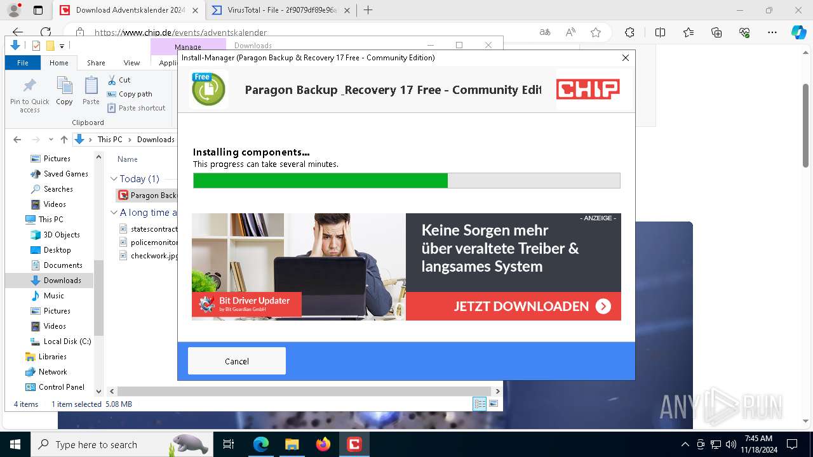Open Firefox from the taskbar

(x=323, y=444)
